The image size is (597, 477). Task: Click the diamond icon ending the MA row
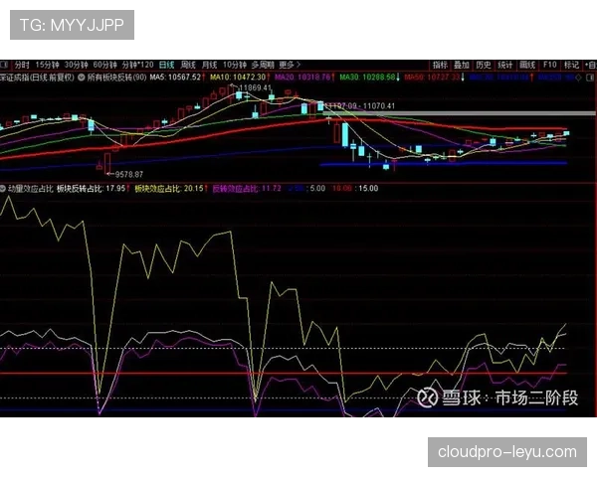[578, 78]
